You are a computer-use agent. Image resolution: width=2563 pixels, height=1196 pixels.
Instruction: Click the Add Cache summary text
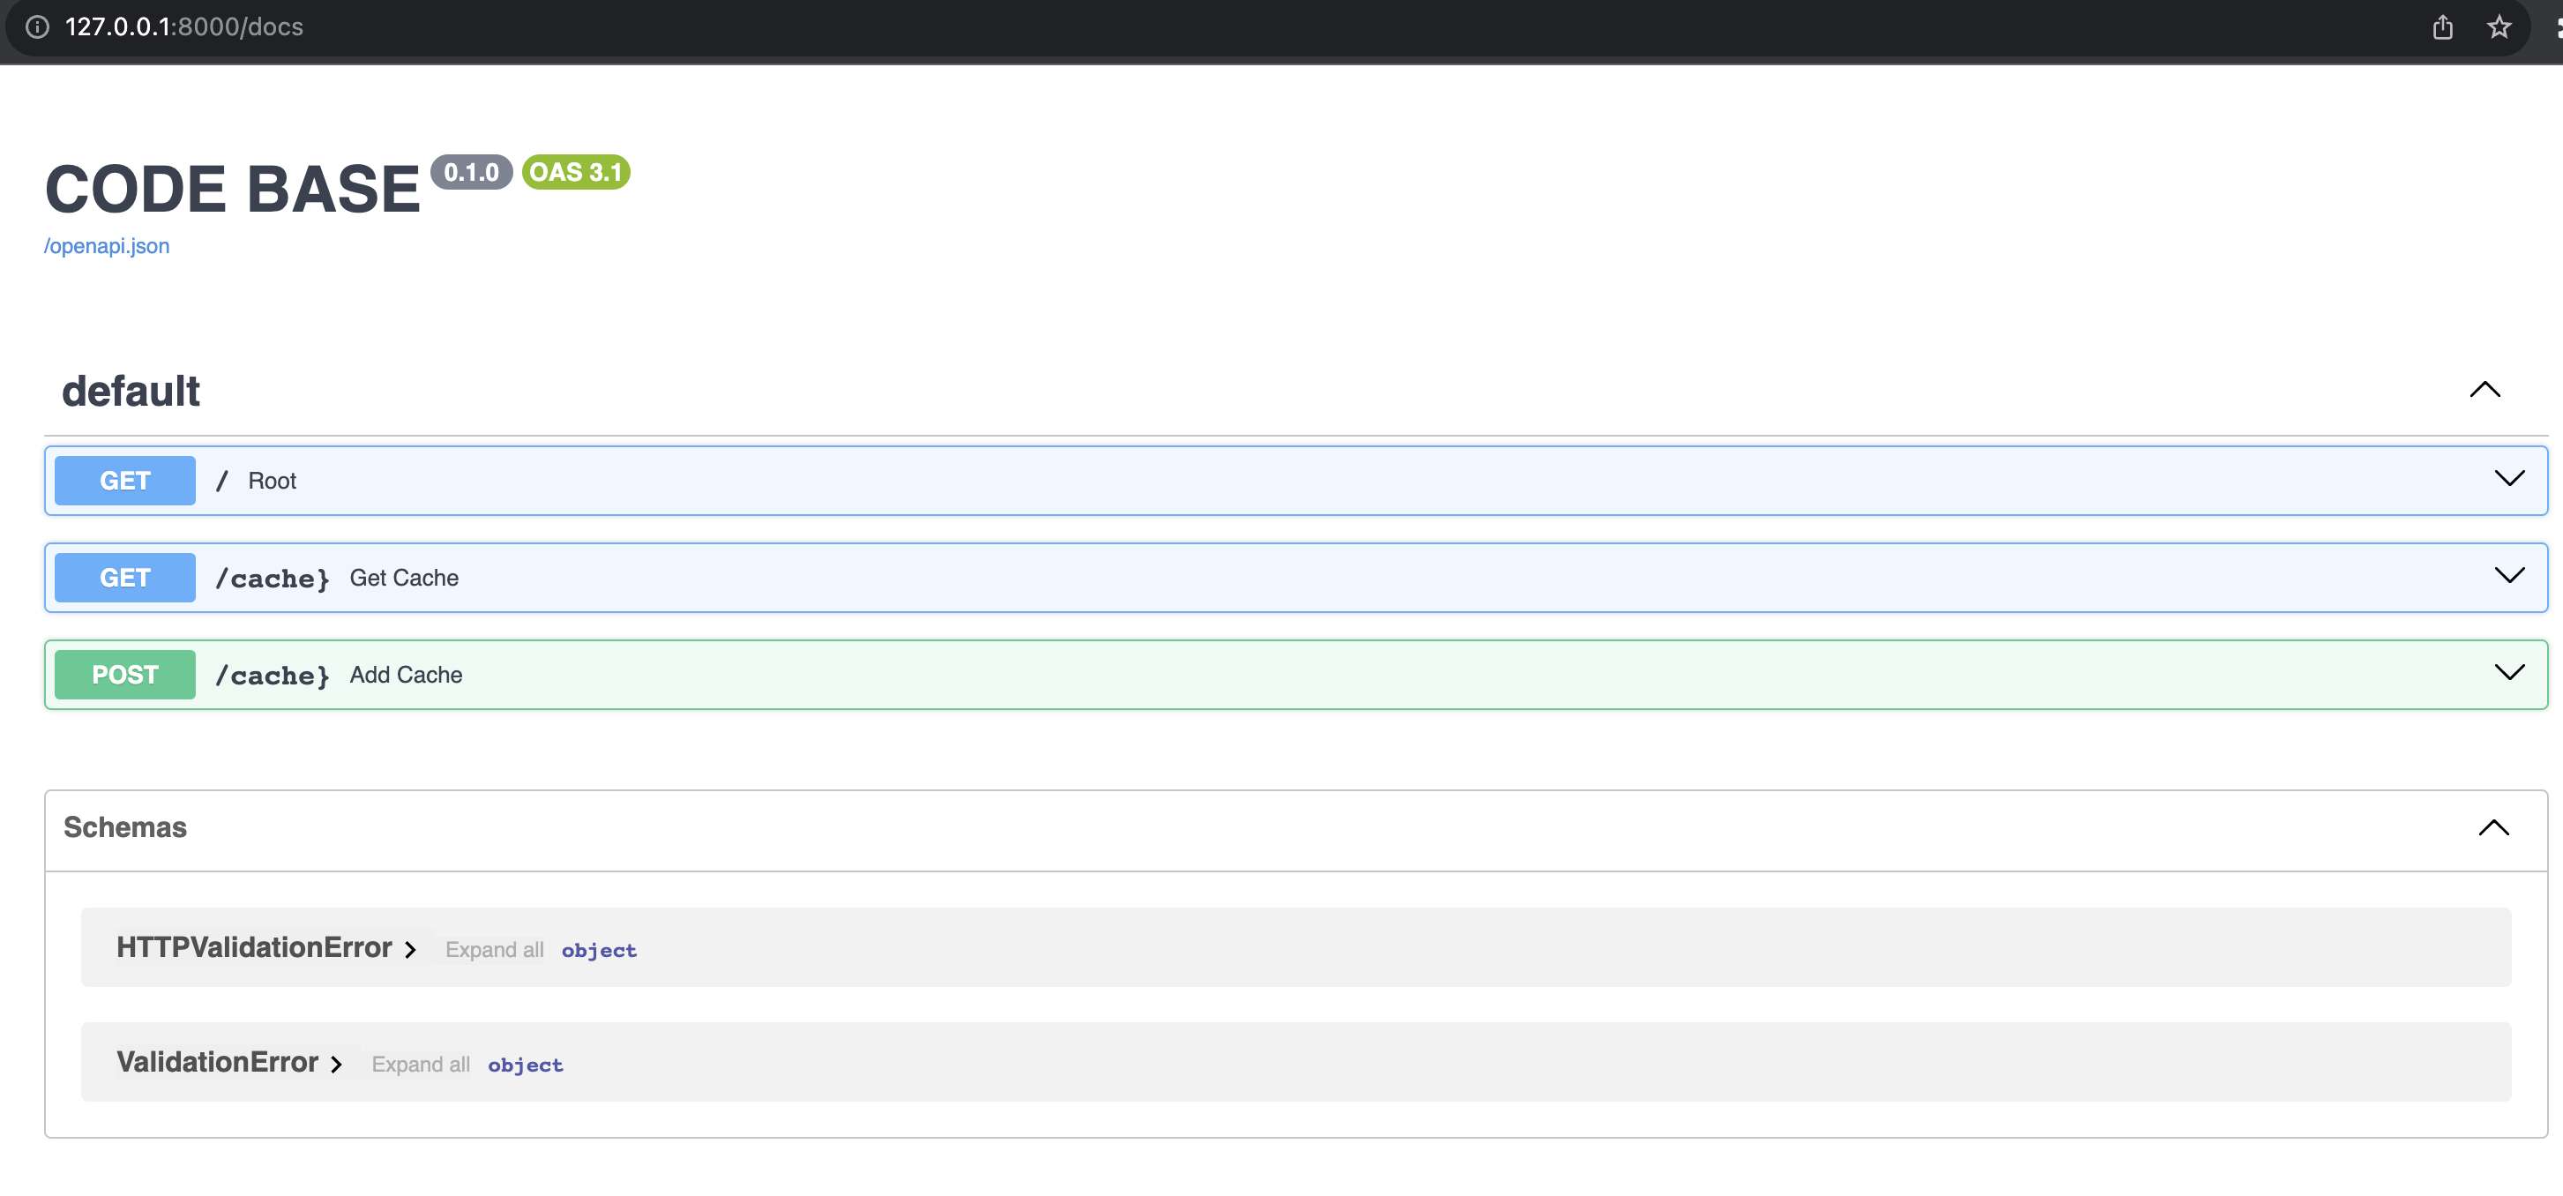tap(406, 675)
